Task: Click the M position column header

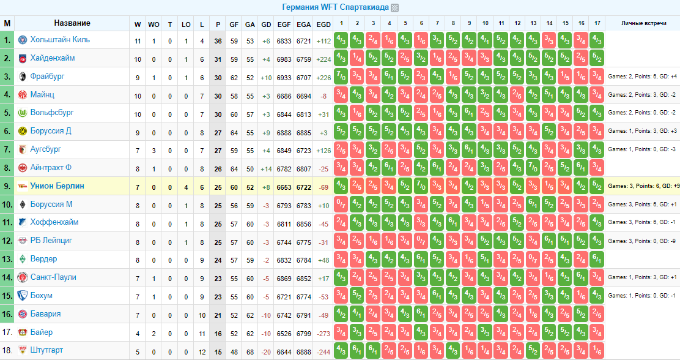Action: [7, 24]
